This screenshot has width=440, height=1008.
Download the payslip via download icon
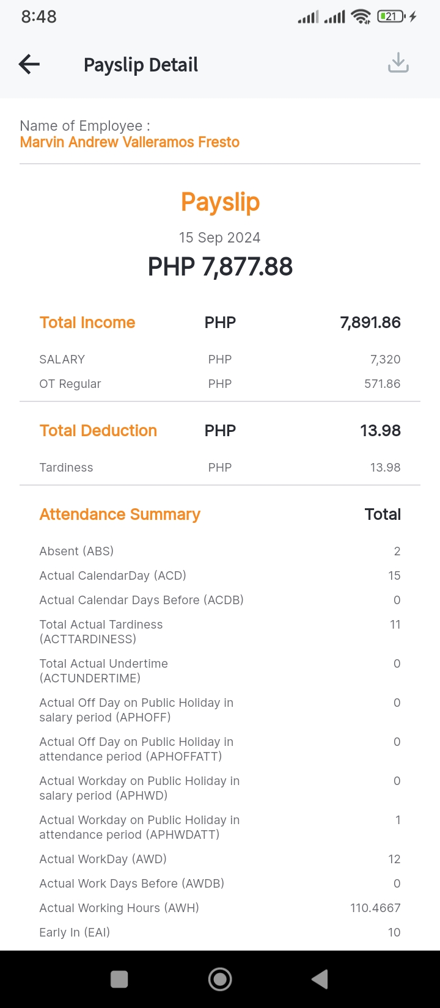coord(398,63)
